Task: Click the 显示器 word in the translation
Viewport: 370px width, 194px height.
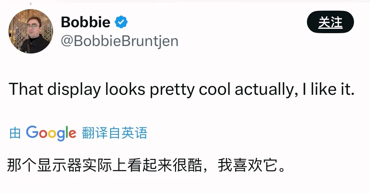Action: pyautogui.click(x=59, y=165)
